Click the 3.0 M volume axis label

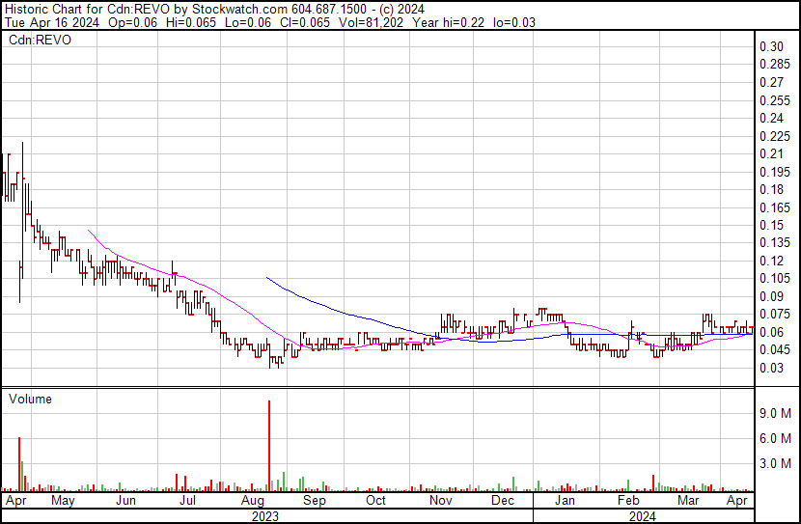click(775, 464)
